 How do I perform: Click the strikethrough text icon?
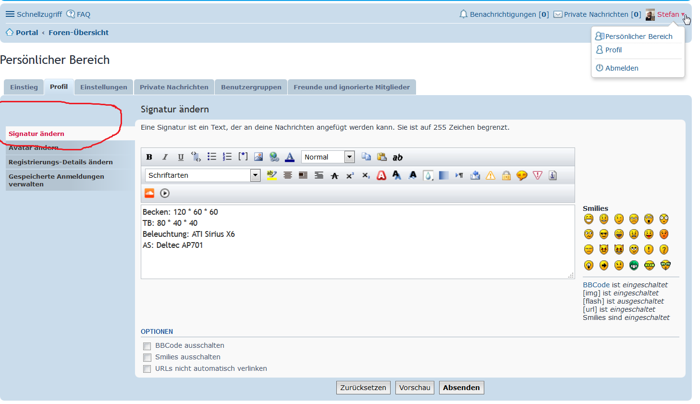(335, 176)
